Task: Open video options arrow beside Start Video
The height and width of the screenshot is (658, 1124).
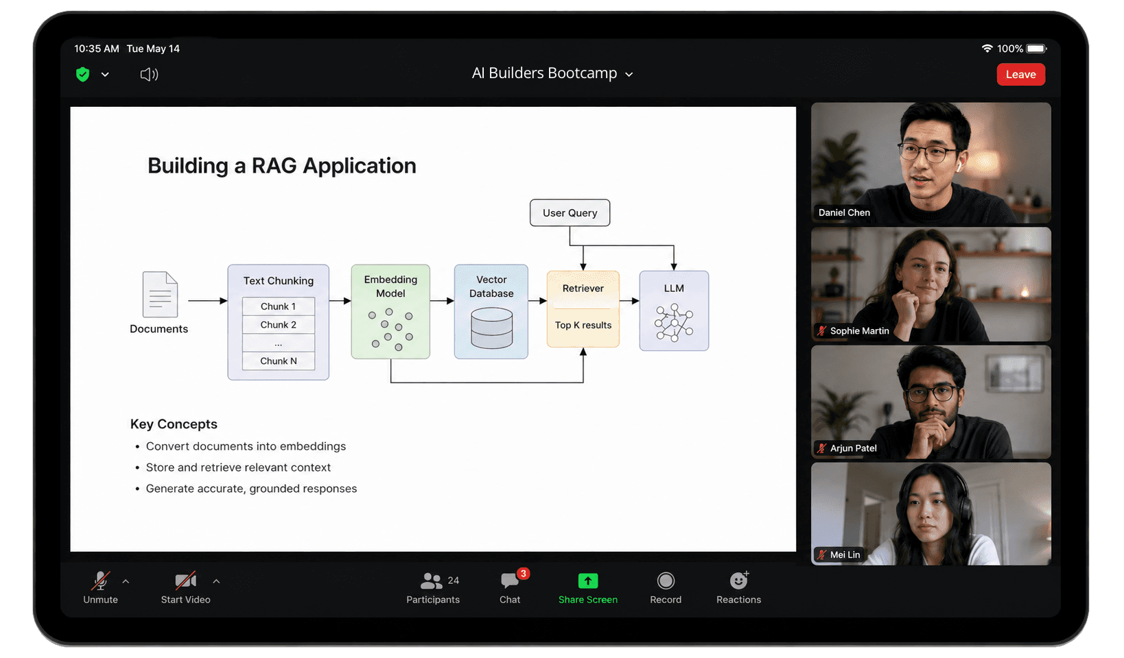Action: coord(216,581)
